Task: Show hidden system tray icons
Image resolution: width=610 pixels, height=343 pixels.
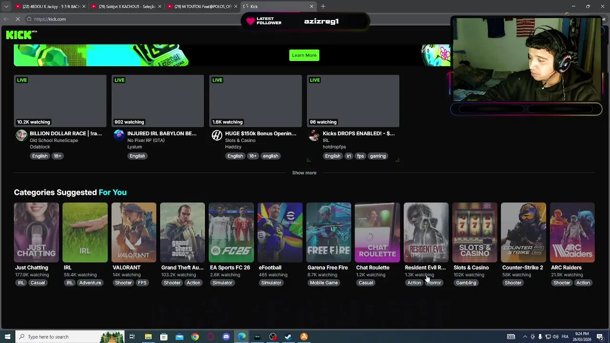Action: (x=525, y=337)
